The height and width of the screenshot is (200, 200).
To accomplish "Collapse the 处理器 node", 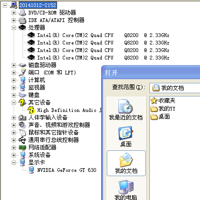I will tap(14, 28).
